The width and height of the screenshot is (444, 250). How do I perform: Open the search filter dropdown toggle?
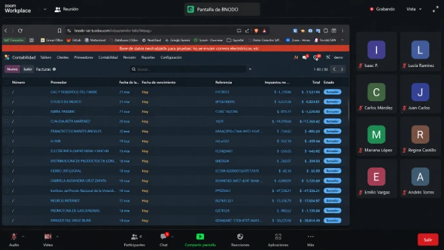coord(250,69)
